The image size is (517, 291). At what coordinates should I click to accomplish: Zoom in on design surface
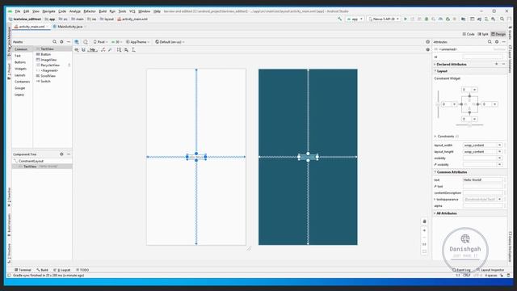(x=425, y=230)
